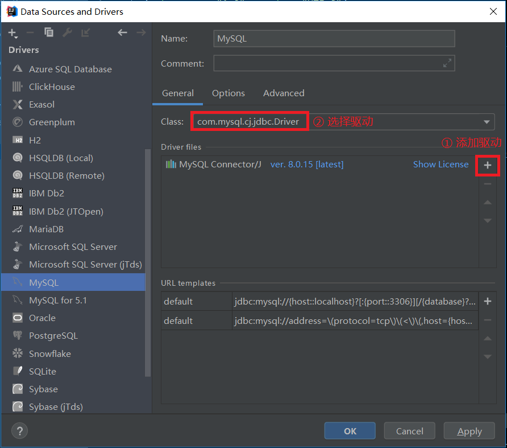Image resolution: width=507 pixels, height=448 pixels.
Task: Add a URL template with the plus icon
Action: (487, 301)
